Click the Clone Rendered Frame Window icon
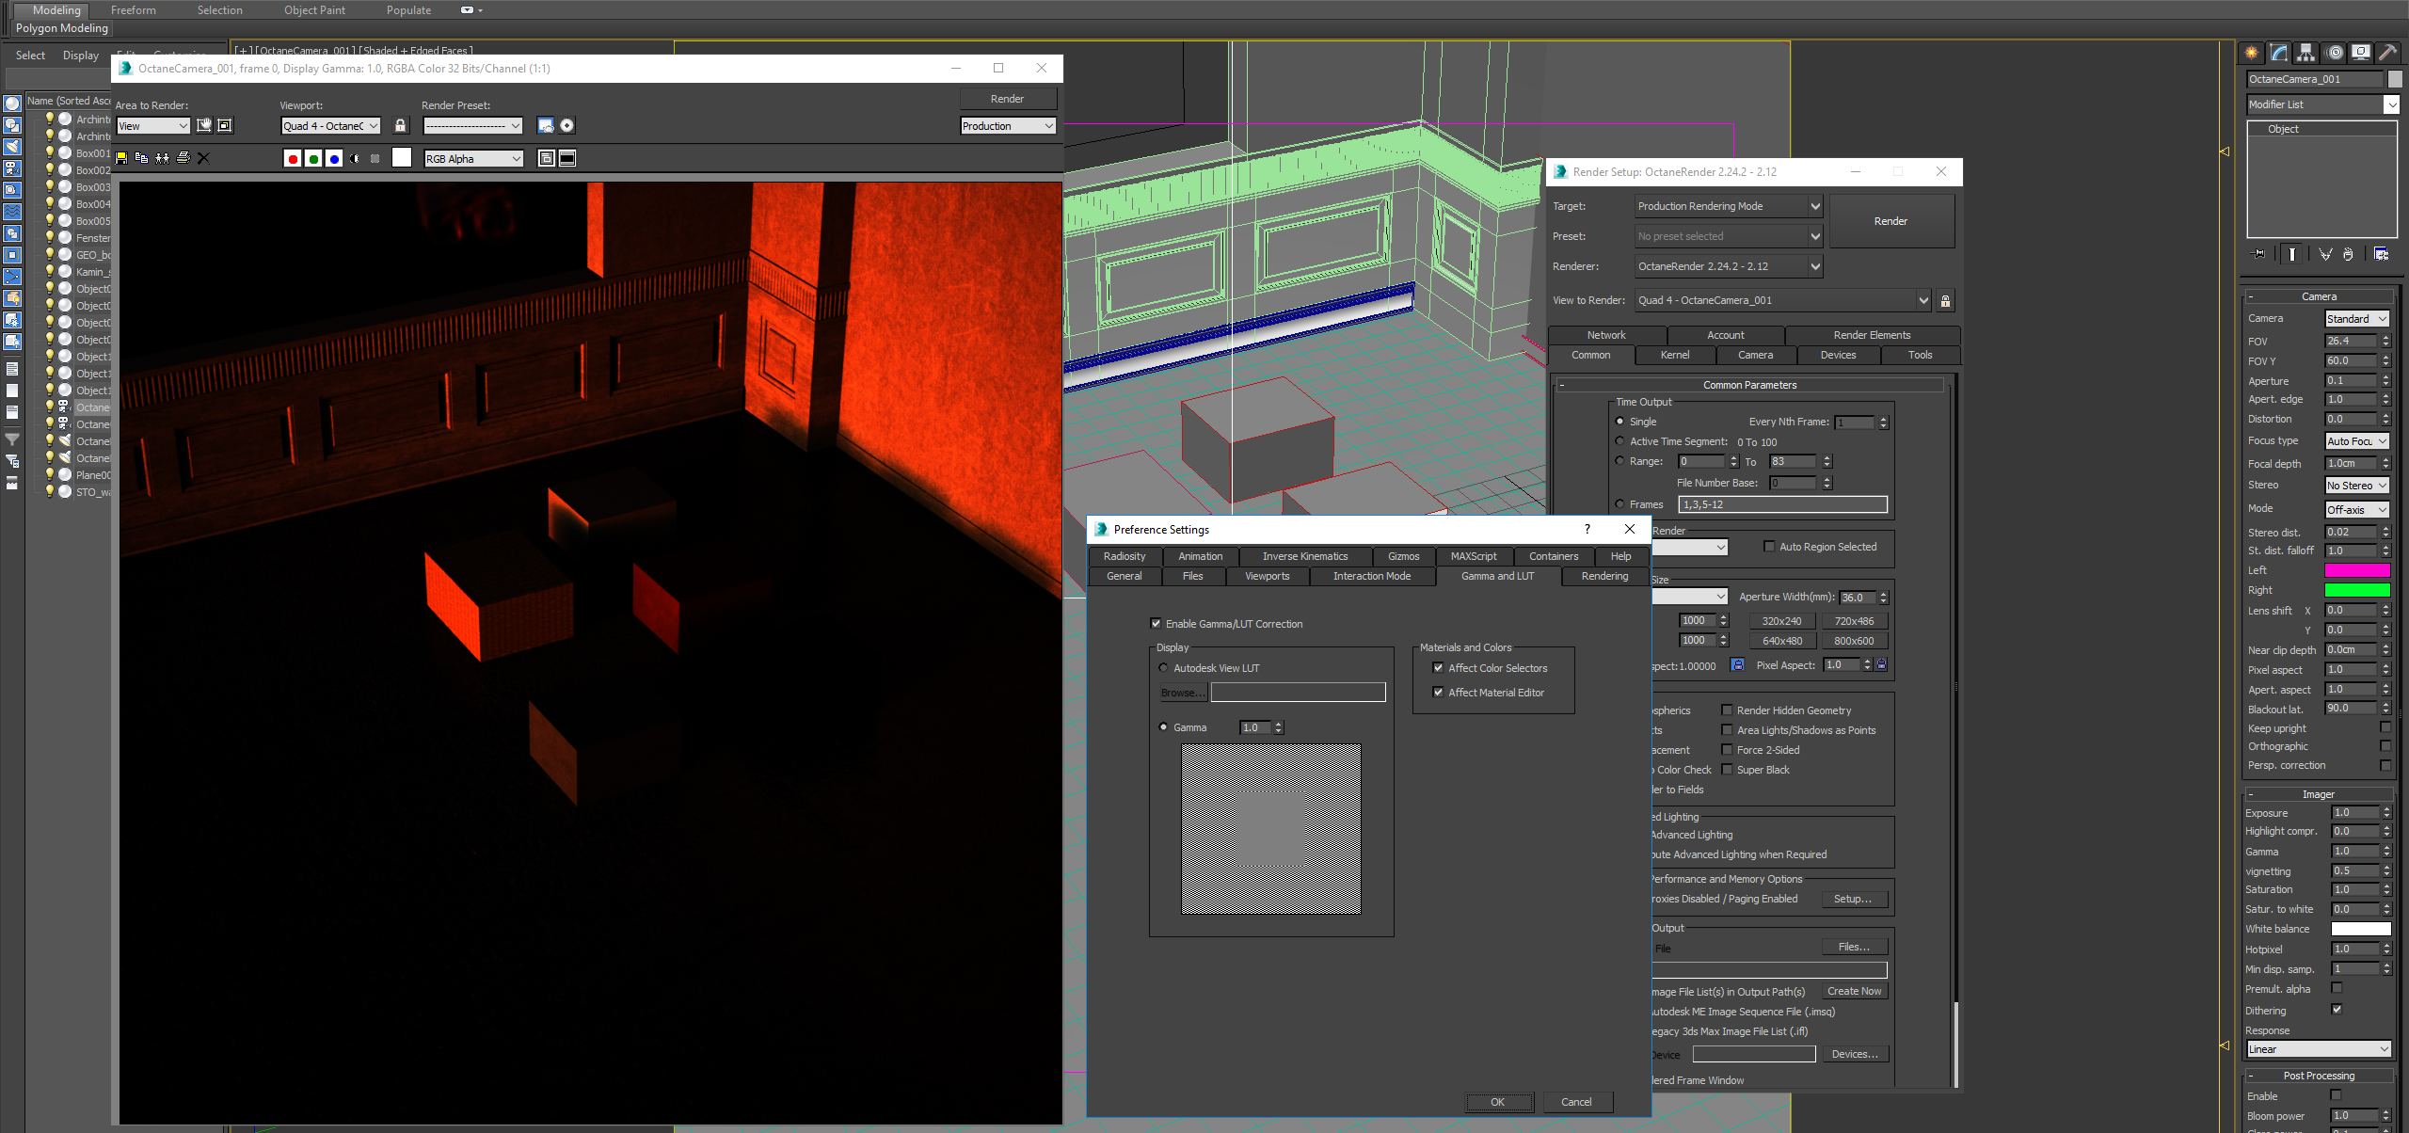Image resolution: width=2409 pixels, height=1133 pixels. (x=162, y=158)
